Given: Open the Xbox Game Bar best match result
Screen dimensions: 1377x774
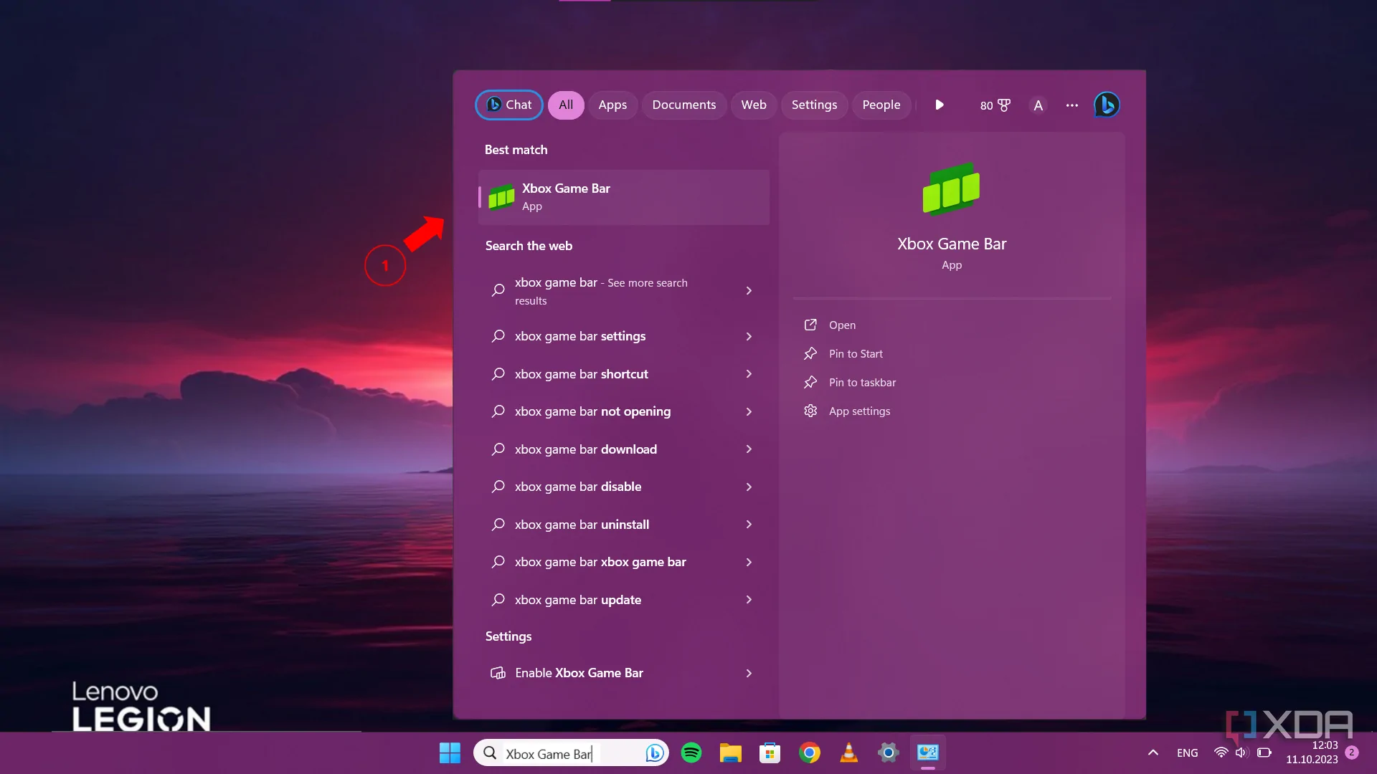Looking at the screenshot, I should pos(623,197).
